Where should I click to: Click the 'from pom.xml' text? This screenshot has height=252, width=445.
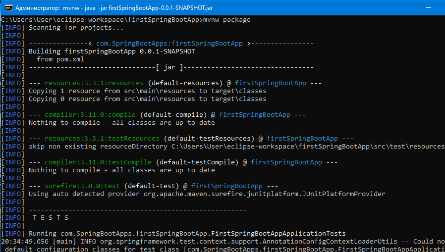[60, 59]
